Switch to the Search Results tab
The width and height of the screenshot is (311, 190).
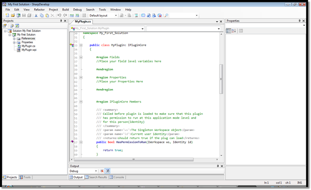pyautogui.click(x=96, y=177)
